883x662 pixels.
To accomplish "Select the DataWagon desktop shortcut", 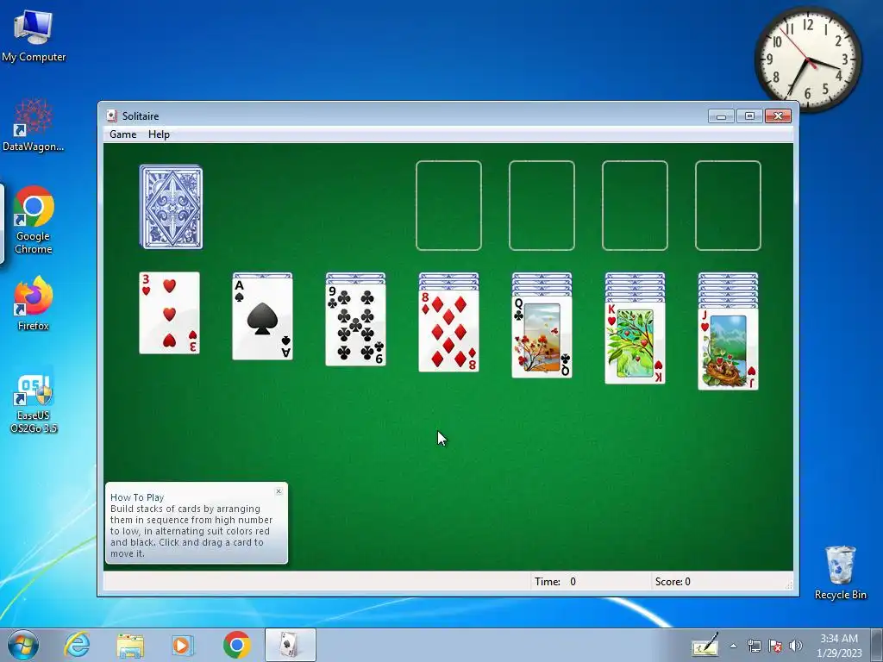I will click(x=34, y=125).
